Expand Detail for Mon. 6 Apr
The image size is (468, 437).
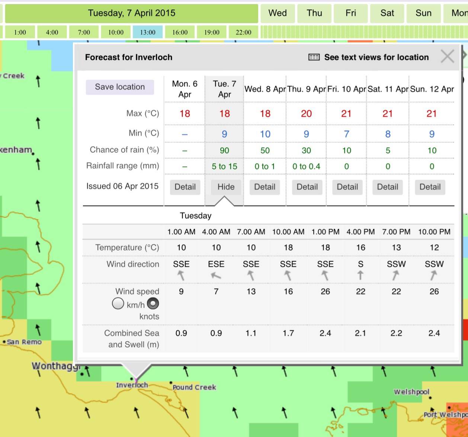[x=185, y=187]
